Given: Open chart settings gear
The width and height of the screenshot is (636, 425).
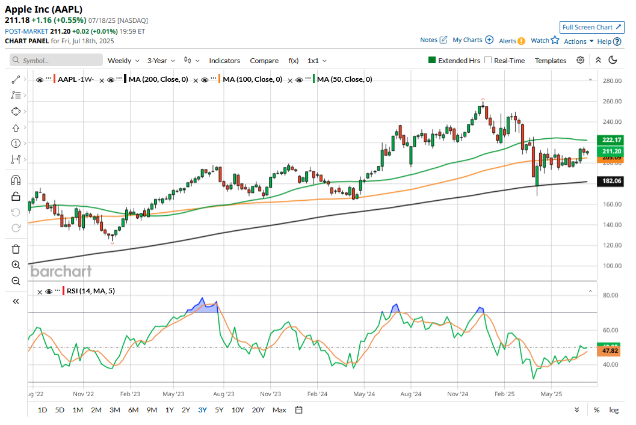Looking at the screenshot, I should (x=581, y=60).
